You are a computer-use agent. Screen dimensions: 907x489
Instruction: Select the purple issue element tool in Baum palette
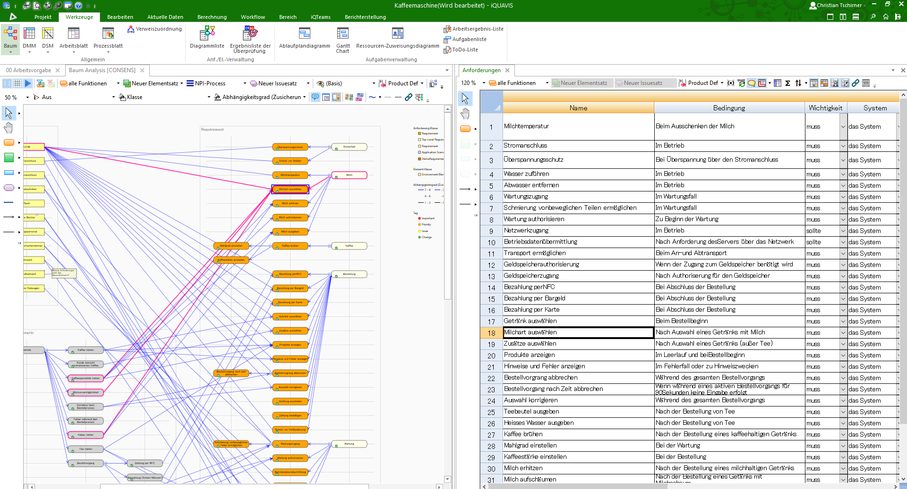pos(9,188)
